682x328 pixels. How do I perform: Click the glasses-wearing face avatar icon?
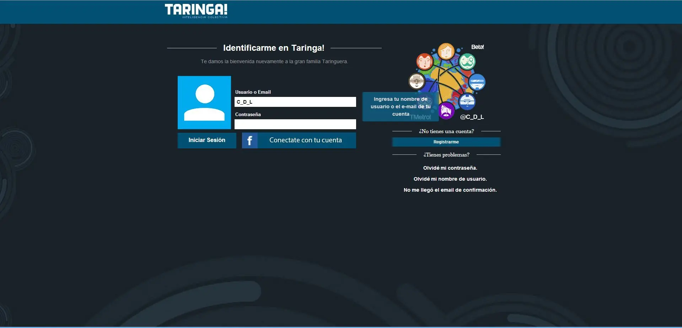click(x=417, y=81)
